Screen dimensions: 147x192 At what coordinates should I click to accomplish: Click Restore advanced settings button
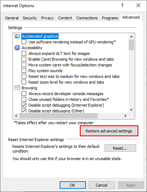[109, 131]
